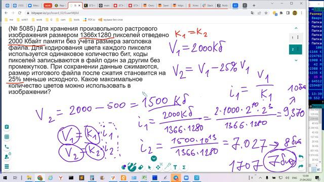
Task: Select the active pen/marker drawing tool
Action: pos(132,167)
